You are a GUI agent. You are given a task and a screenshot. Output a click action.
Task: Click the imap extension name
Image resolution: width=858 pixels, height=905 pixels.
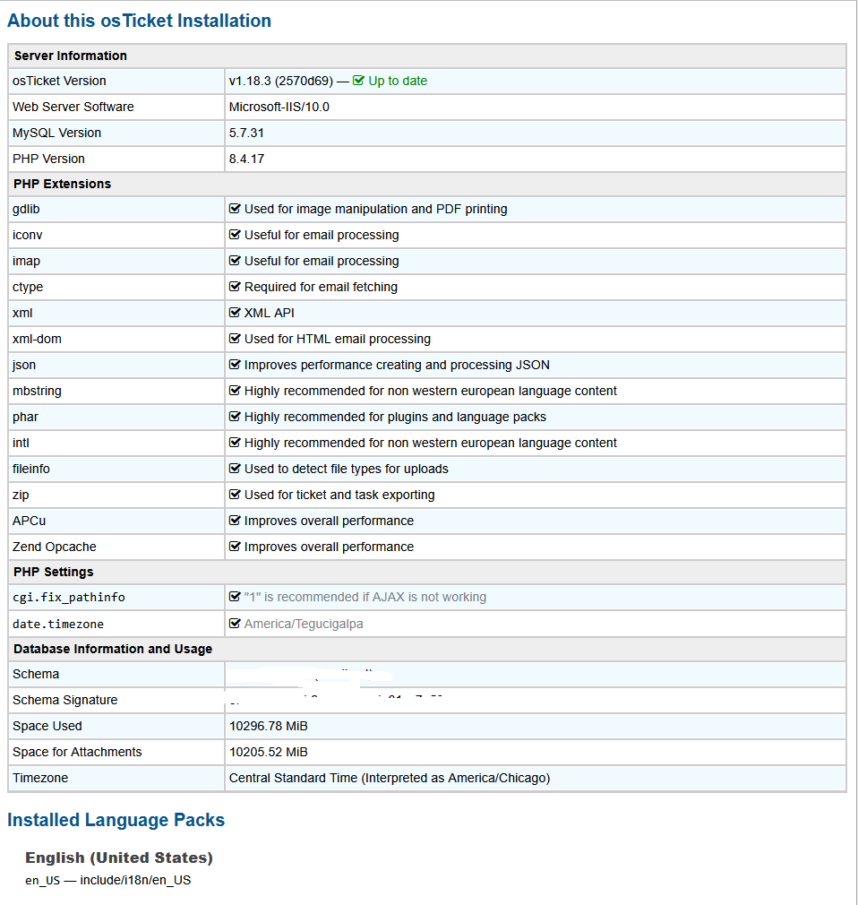(x=27, y=261)
